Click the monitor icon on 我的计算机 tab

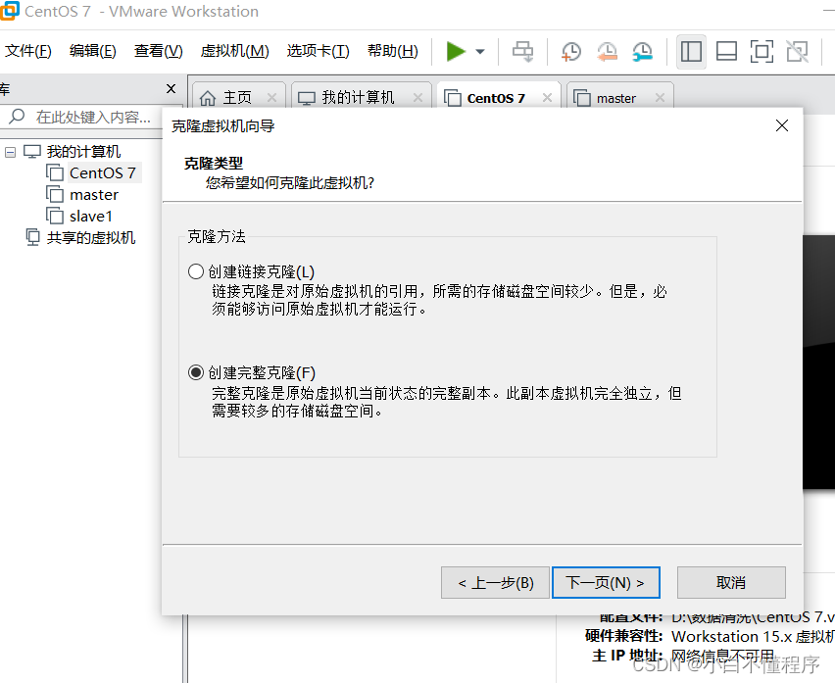307,99
